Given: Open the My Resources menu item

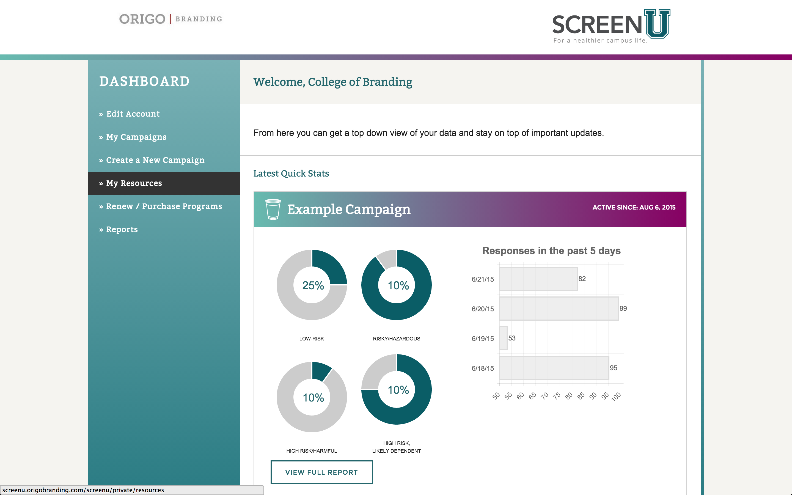Looking at the screenshot, I should coord(164,184).
